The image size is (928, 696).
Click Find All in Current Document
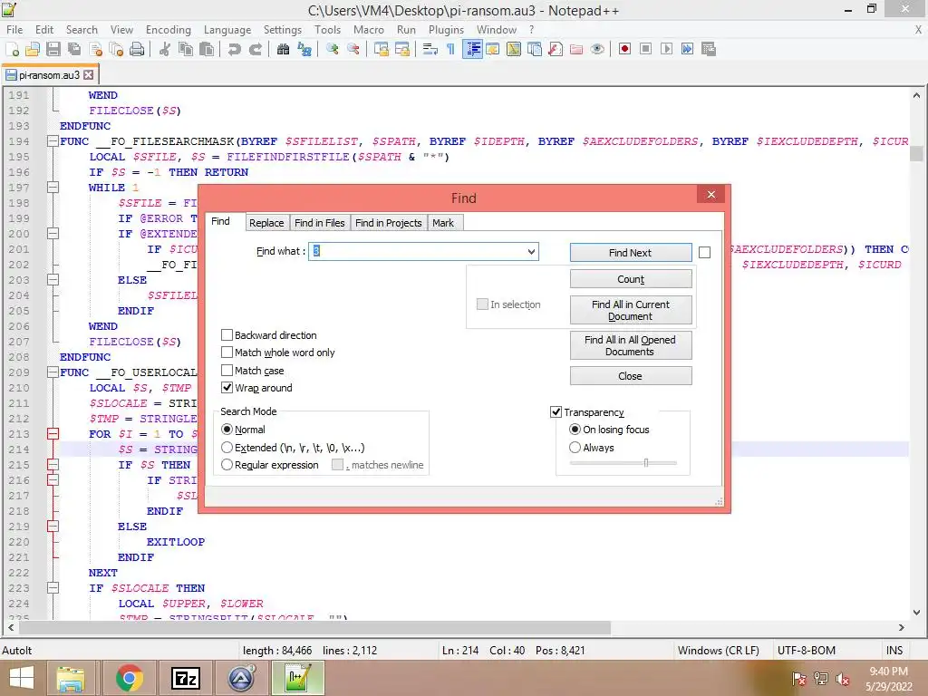(x=631, y=310)
